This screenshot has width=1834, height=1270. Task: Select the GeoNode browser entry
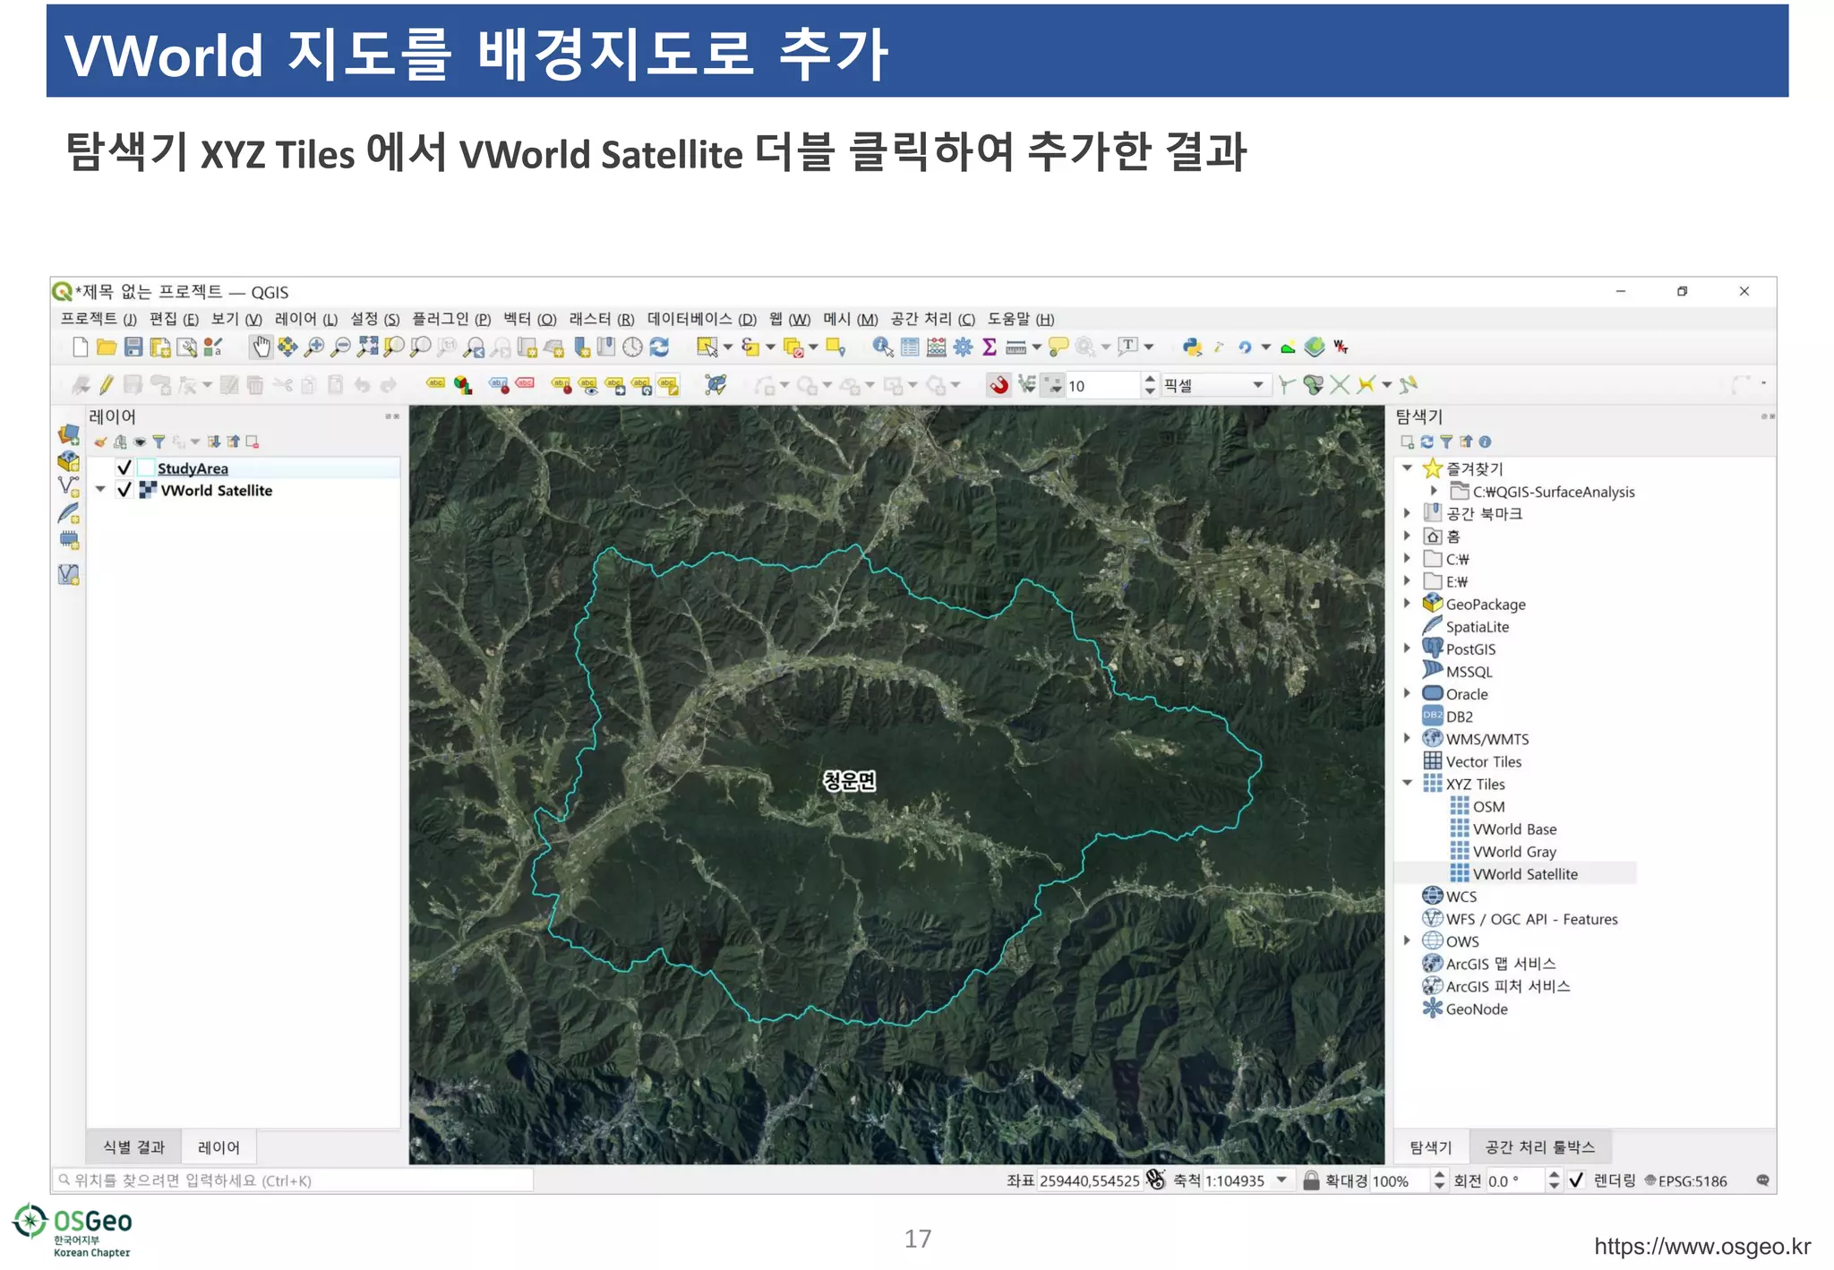click(1475, 1009)
